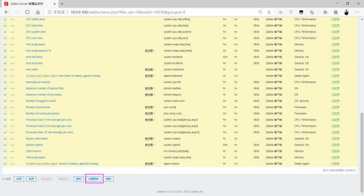364x196 pixels.
Task: Open the trigger link for Host name
Action: click(x=149, y=70)
